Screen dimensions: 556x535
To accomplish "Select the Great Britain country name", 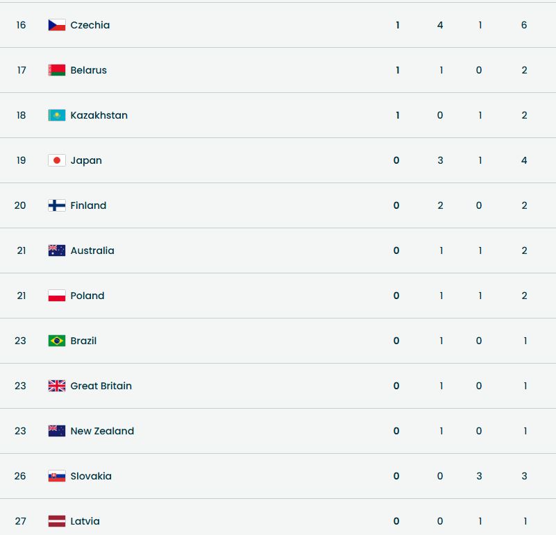I will tap(101, 386).
